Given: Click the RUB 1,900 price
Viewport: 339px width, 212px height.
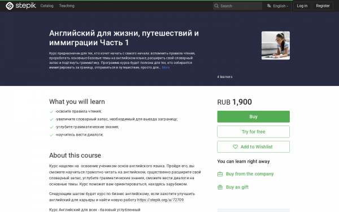Looking at the screenshot, I should [234, 102].
